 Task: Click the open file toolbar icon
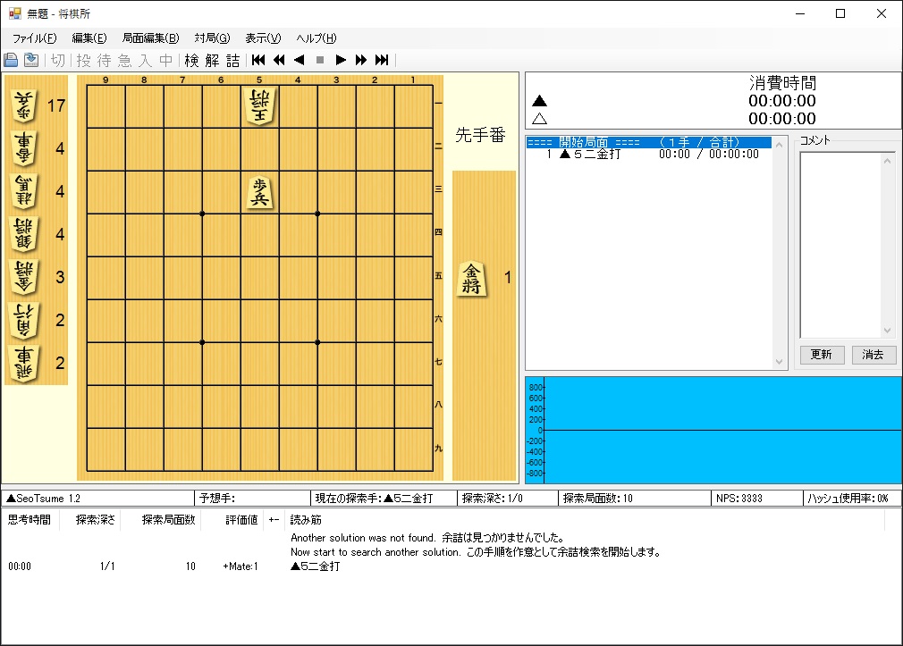[x=11, y=60]
